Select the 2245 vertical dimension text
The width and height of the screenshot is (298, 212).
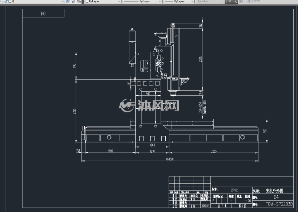[200, 59]
